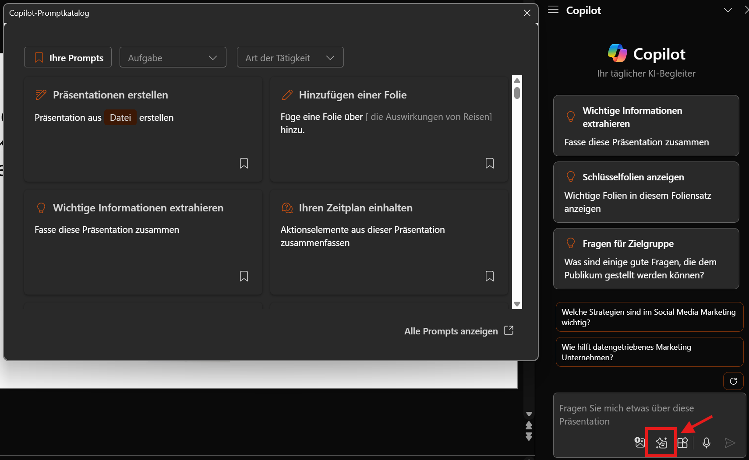This screenshot has height=460, width=749.
Task: Open the plugins icon in chat box
Action: [682, 443]
